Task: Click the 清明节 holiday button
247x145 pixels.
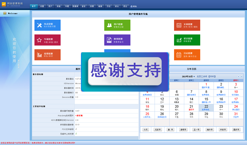Action: tap(183, 130)
